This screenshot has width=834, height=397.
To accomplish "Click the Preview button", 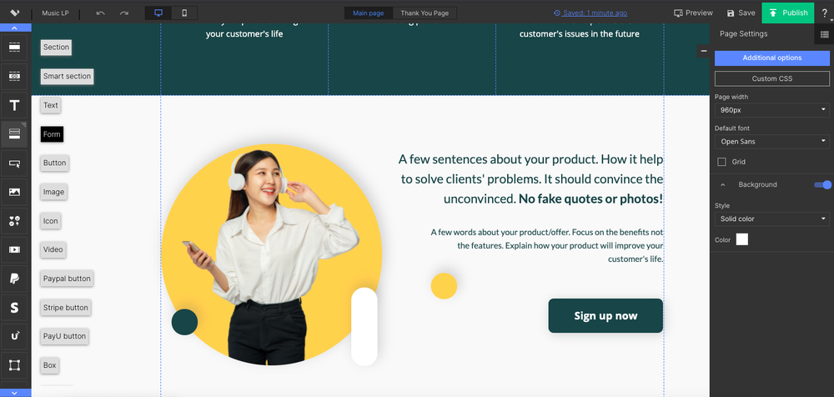I will pyautogui.click(x=693, y=13).
